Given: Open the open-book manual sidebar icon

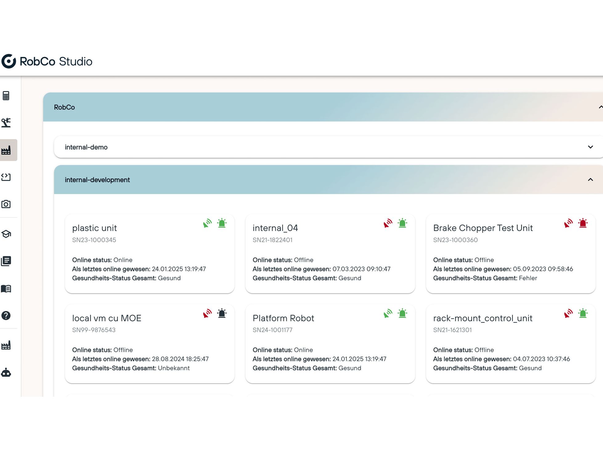Looking at the screenshot, I should [6, 289].
